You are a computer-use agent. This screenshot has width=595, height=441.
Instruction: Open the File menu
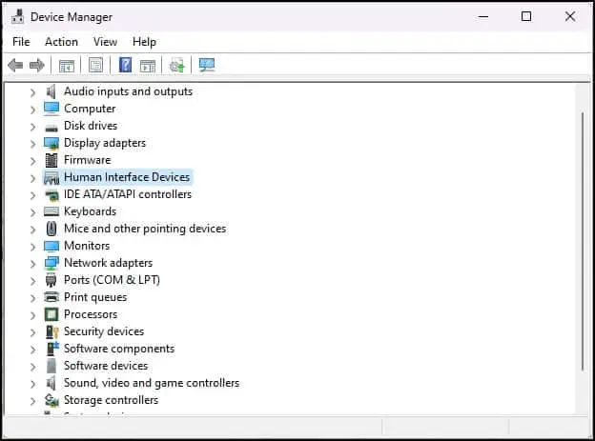click(x=21, y=42)
